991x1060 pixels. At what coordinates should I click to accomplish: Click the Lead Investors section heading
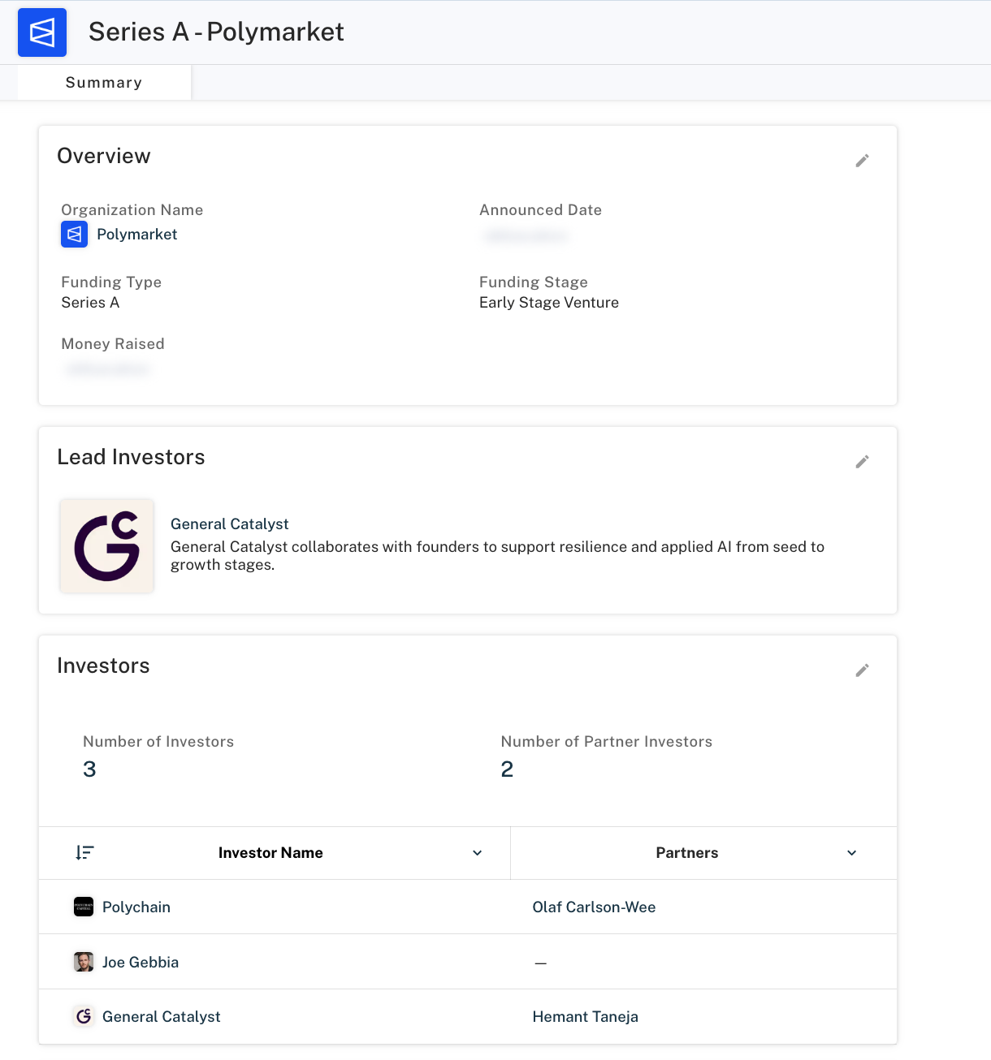click(131, 457)
